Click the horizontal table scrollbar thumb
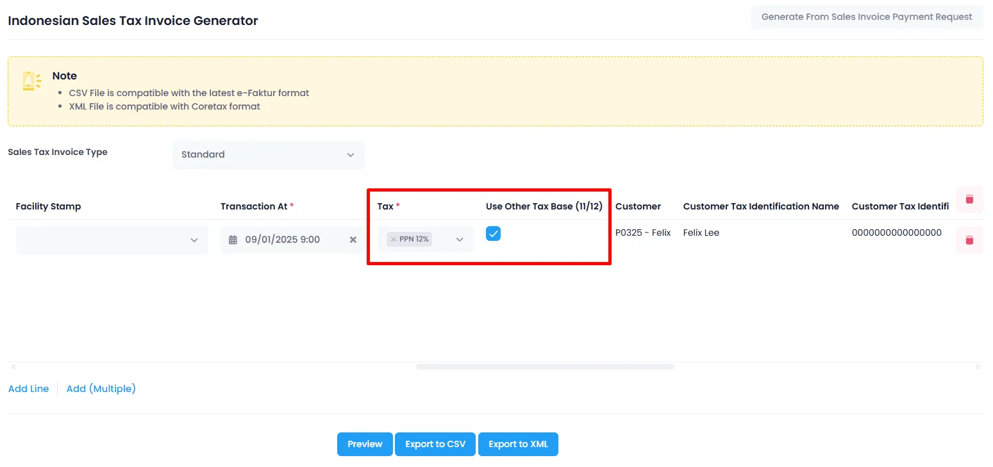This screenshot has width=993, height=467. coord(544,367)
